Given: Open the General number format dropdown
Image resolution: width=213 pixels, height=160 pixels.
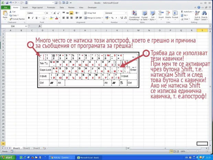Looking at the screenshot, I should [126, 13].
